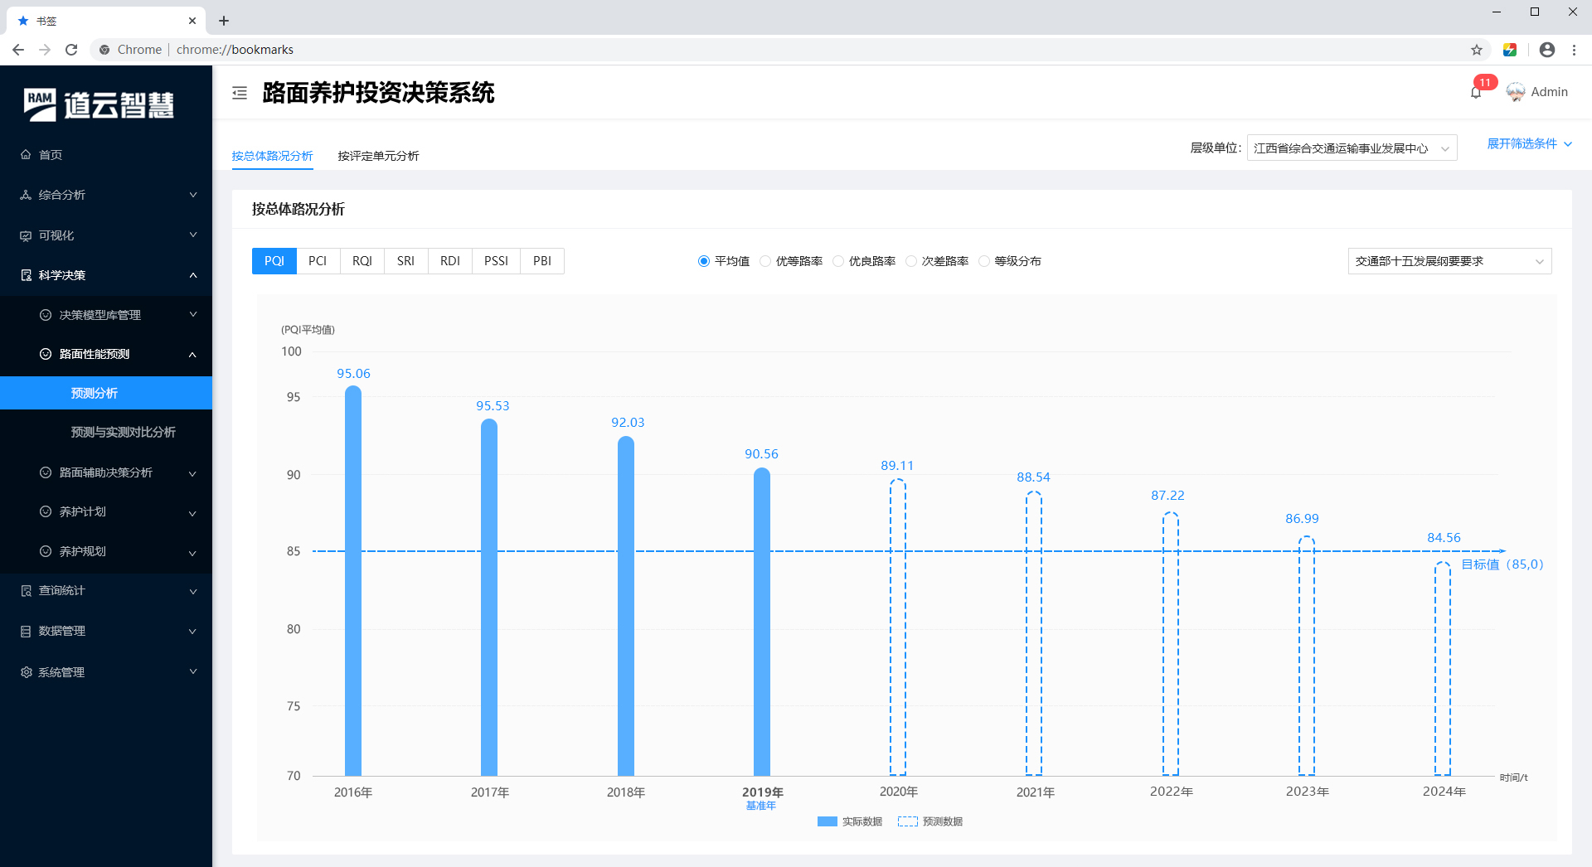1592x867 pixels.
Task: Click the notification bell icon
Action: tap(1476, 92)
